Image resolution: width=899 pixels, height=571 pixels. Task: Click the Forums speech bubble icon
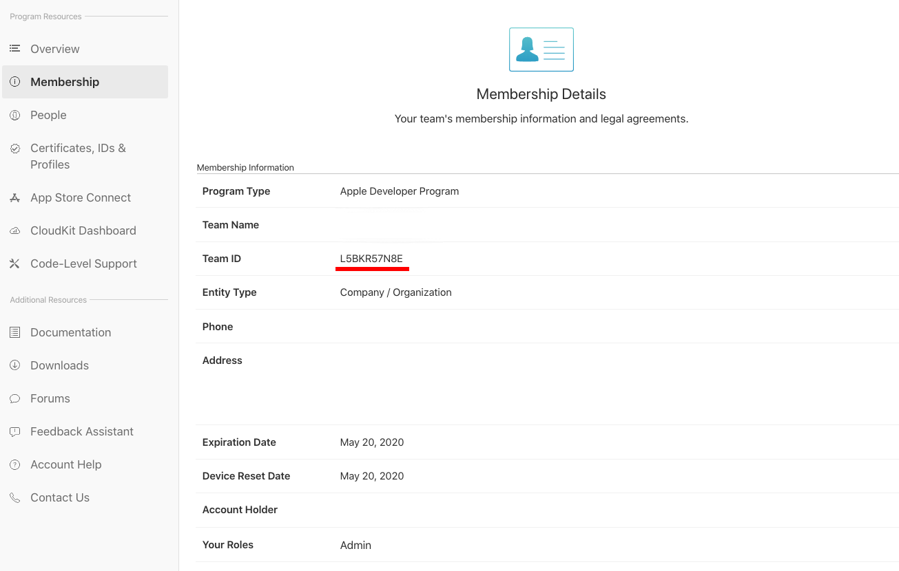coord(14,398)
